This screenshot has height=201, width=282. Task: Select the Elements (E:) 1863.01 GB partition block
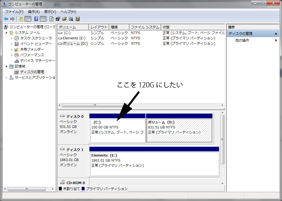(154, 161)
